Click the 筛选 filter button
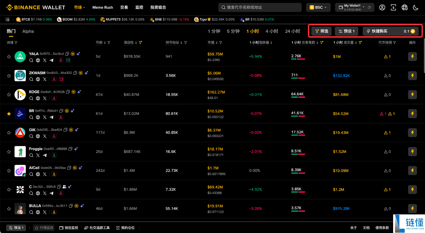 tap(321, 31)
